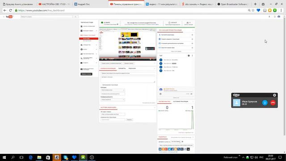Open fullscreen mode in stream preview player
This screenshot has width=286, height=161.
154,59
